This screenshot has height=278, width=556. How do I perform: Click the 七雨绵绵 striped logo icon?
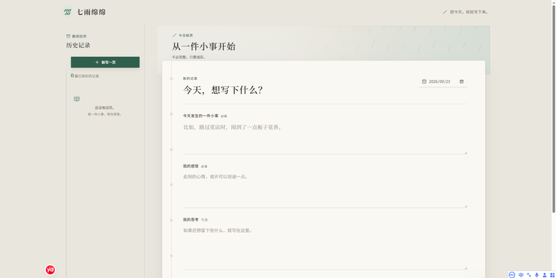click(x=67, y=12)
